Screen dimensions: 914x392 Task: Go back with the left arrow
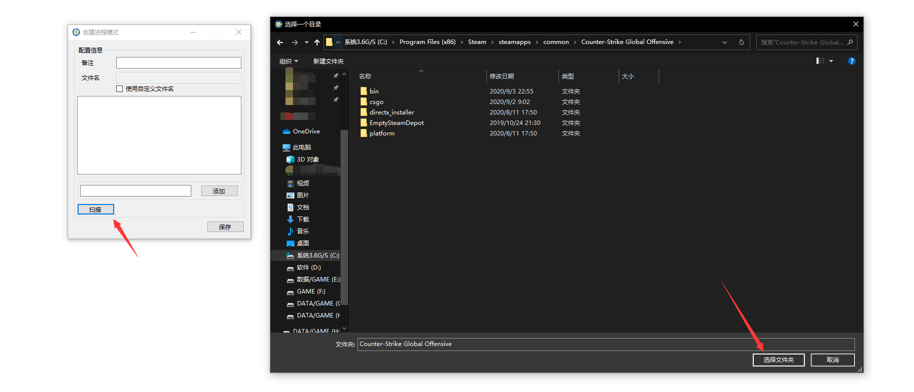coord(280,42)
